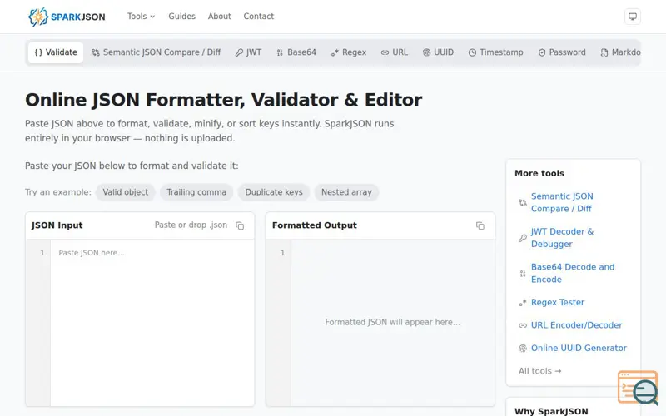The width and height of the screenshot is (666, 416).
Task: Open JWT Decoder & Debugger link
Action: coord(562,238)
